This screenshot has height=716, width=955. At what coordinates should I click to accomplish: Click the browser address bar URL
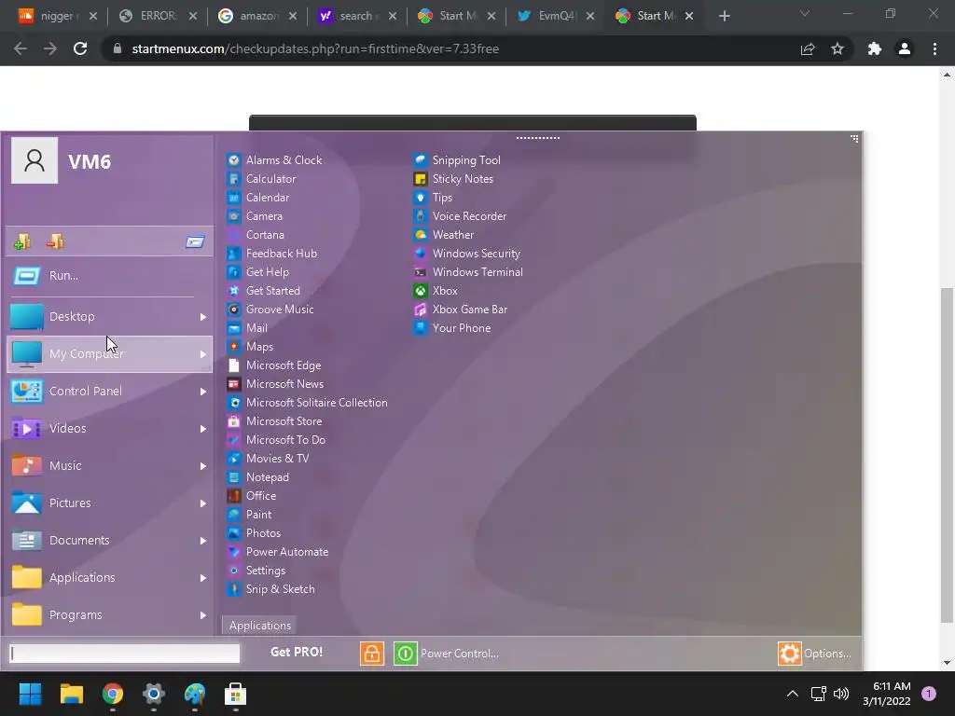pos(315,48)
